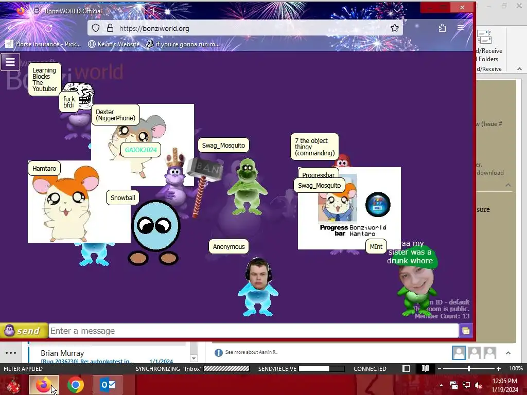Zoom in Outlook with plus button
The image size is (527, 395).
499,369
